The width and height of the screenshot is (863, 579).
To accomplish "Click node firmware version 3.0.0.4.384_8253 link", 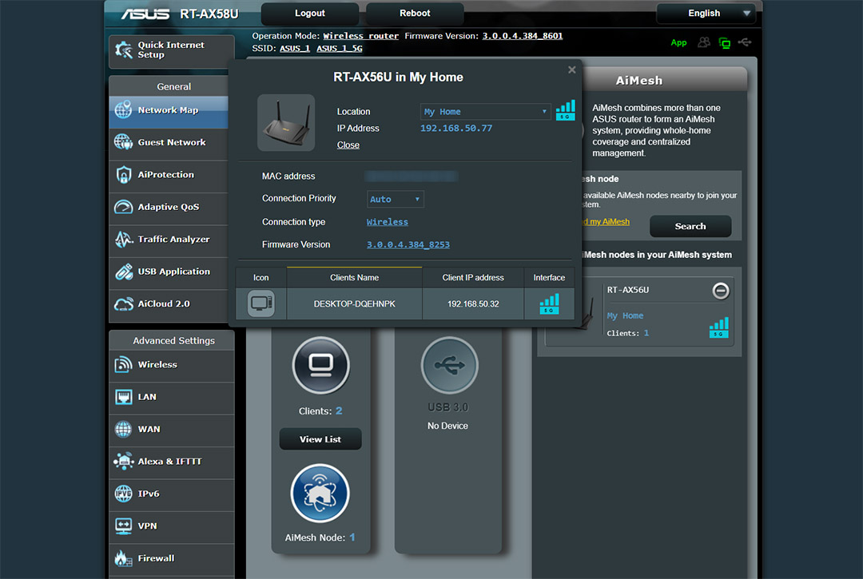I will [x=408, y=244].
